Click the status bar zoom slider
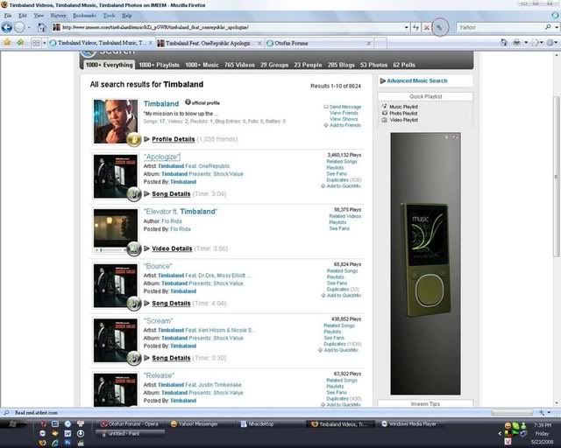Screen dimensions: 561x448 (512, 413)
